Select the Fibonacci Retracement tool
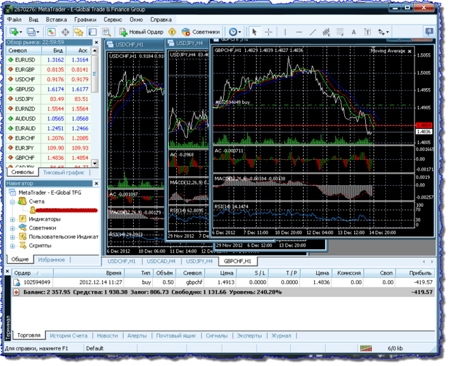The width and height of the screenshot is (450, 366). pyautogui.click(x=340, y=32)
